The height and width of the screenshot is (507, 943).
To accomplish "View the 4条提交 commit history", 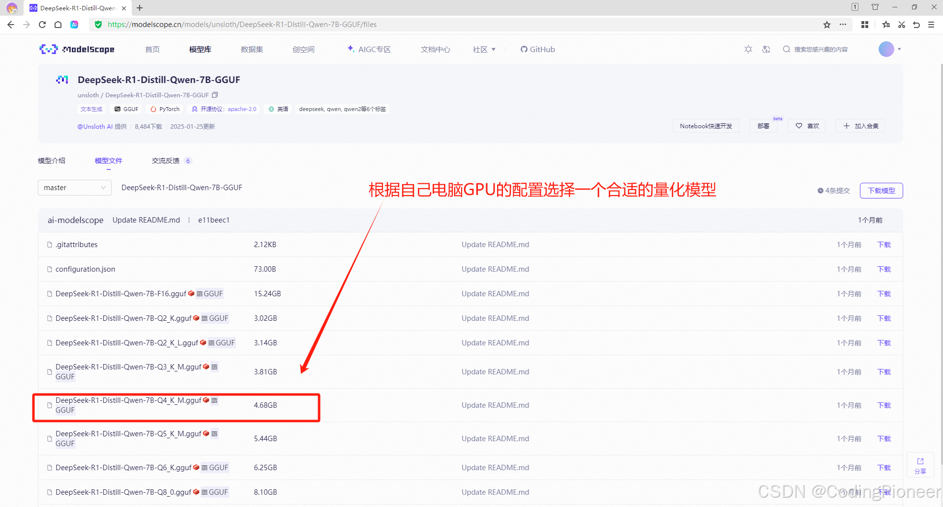I will tap(834, 191).
